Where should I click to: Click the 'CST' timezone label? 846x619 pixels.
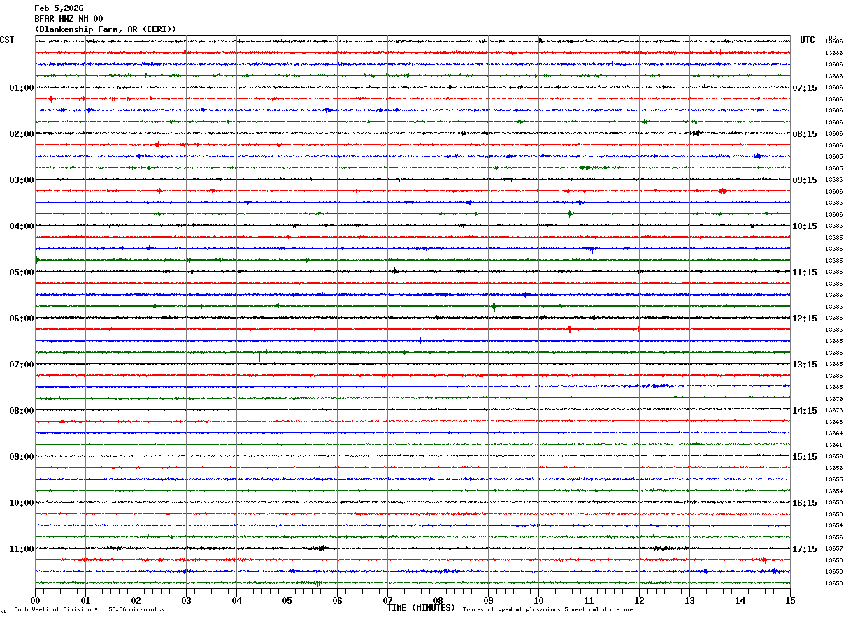coord(7,40)
